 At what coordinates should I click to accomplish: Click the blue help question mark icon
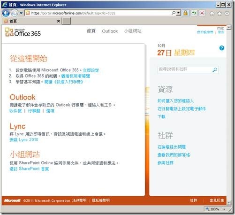222,48
